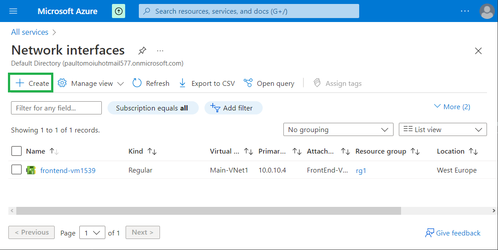Click Assign tags command
This screenshot has height=250, width=498.
click(337, 84)
